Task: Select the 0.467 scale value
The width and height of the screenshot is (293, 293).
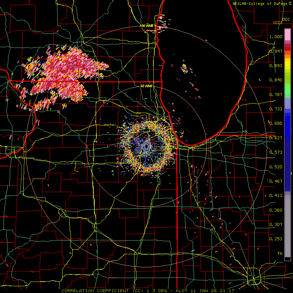Action: [x=276, y=181]
